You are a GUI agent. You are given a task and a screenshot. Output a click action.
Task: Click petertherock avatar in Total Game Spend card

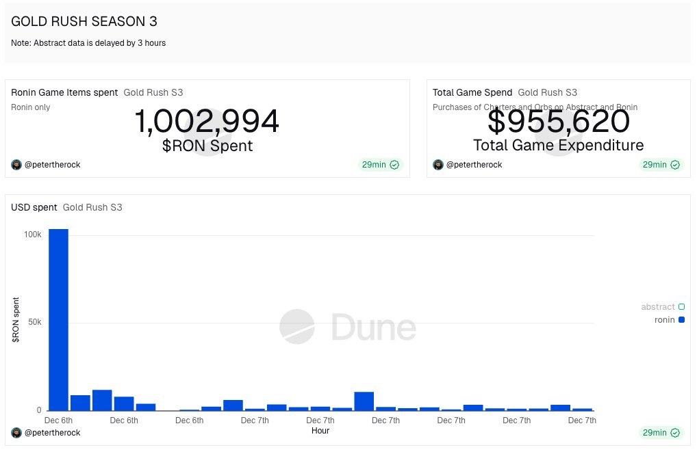coord(438,165)
